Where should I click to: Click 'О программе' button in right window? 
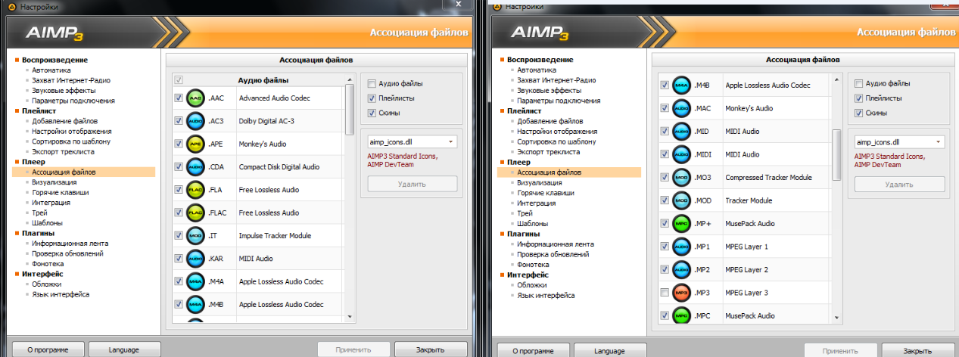pos(534,351)
